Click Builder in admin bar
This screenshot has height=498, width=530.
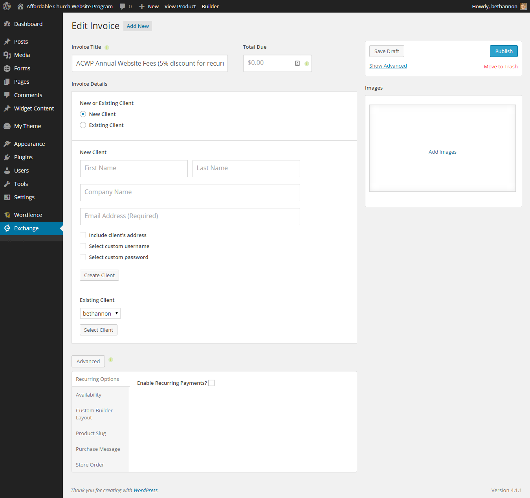(210, 6)
